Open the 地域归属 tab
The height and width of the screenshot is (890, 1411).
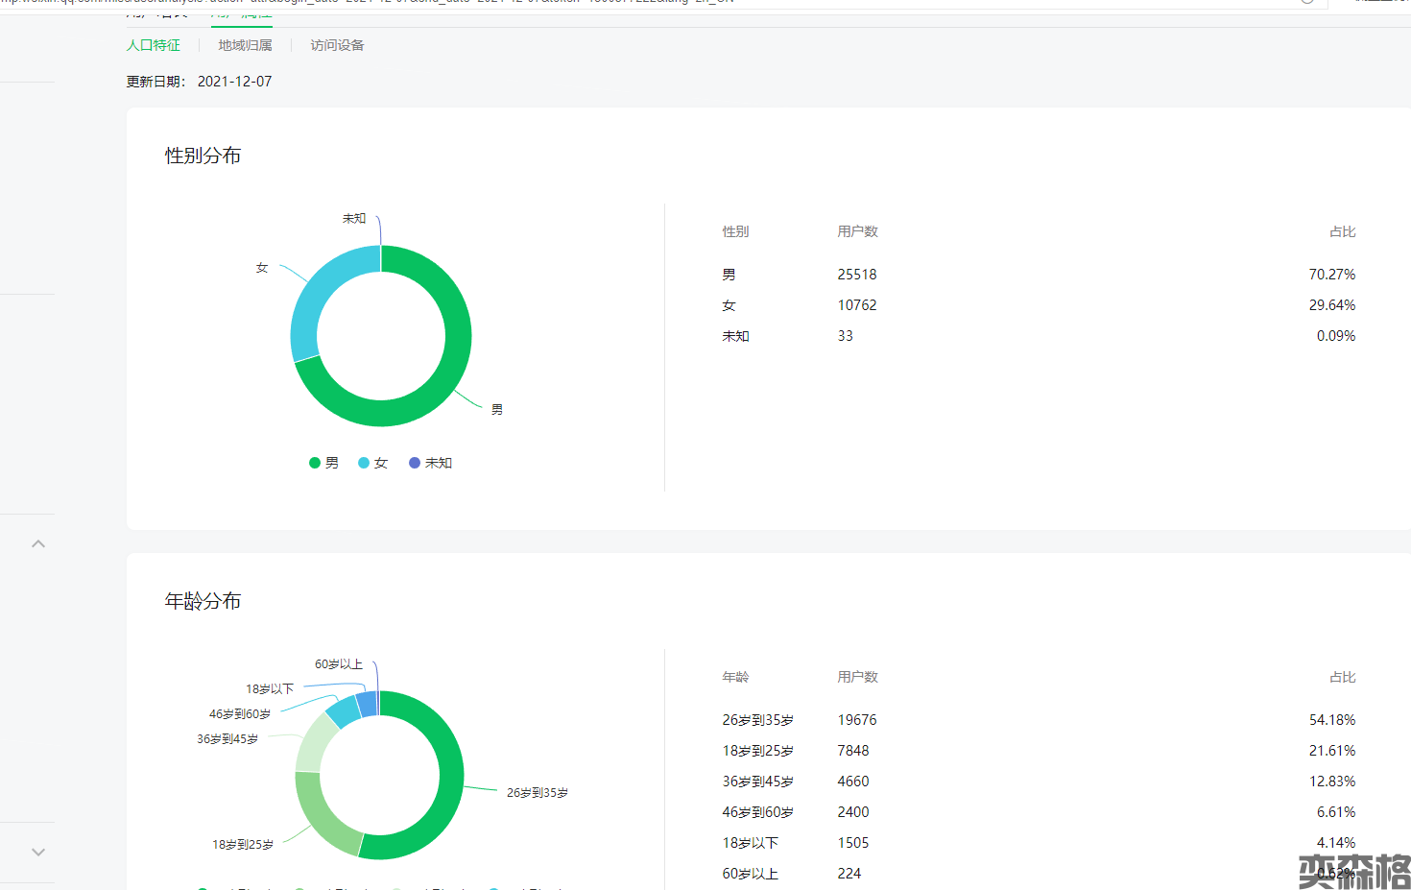tap(245, 45)
